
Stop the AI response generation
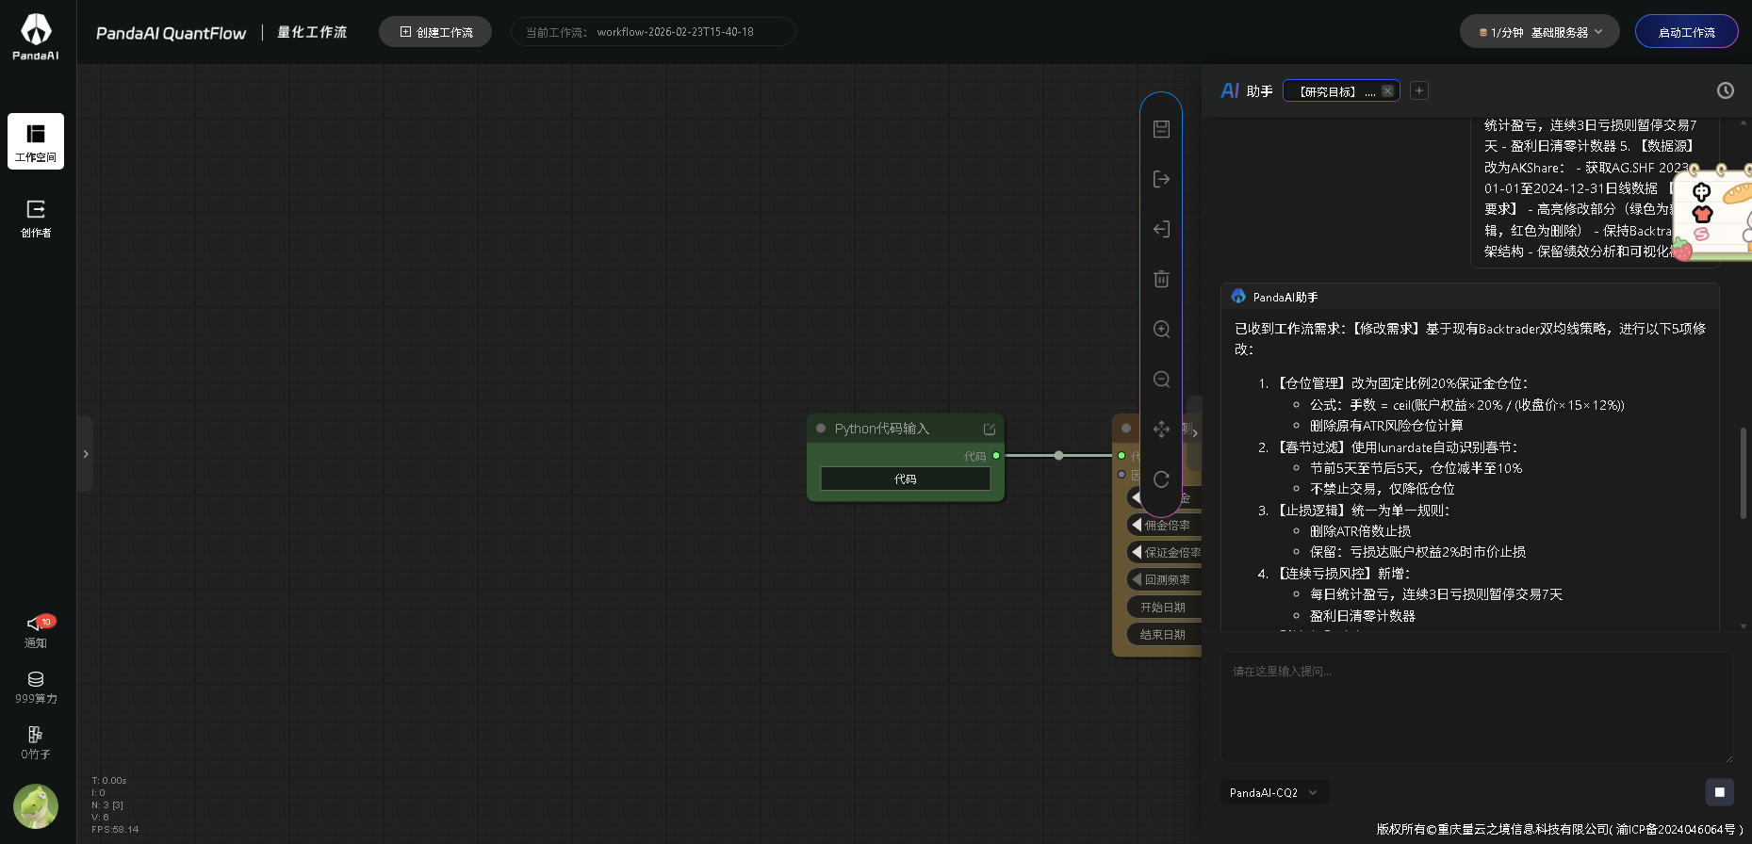tap(1719, 792)
